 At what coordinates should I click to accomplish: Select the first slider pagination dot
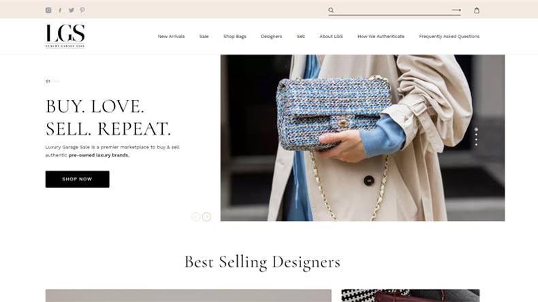(476, 130)
